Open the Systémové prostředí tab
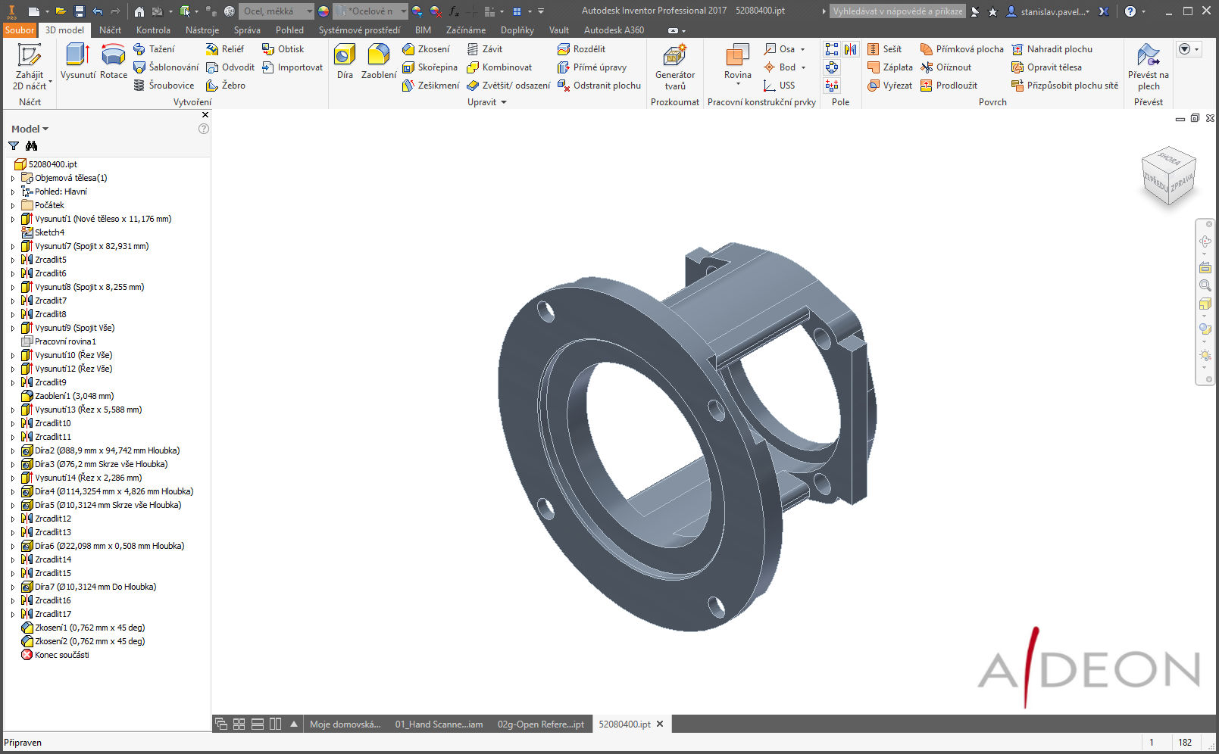Image resolution: width=1219 pixels, height=754 pixels. tap(359, 30)
